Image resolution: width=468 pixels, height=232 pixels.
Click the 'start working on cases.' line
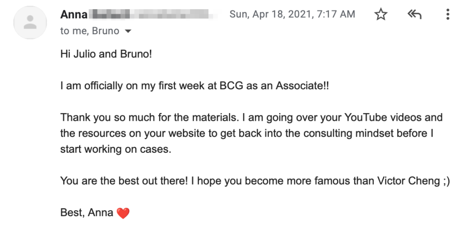click(116, 149)
